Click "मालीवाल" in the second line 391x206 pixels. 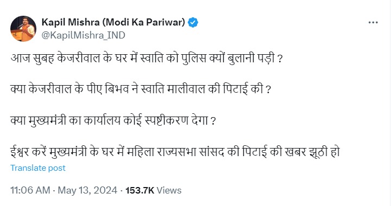click(x=186, y=89)
